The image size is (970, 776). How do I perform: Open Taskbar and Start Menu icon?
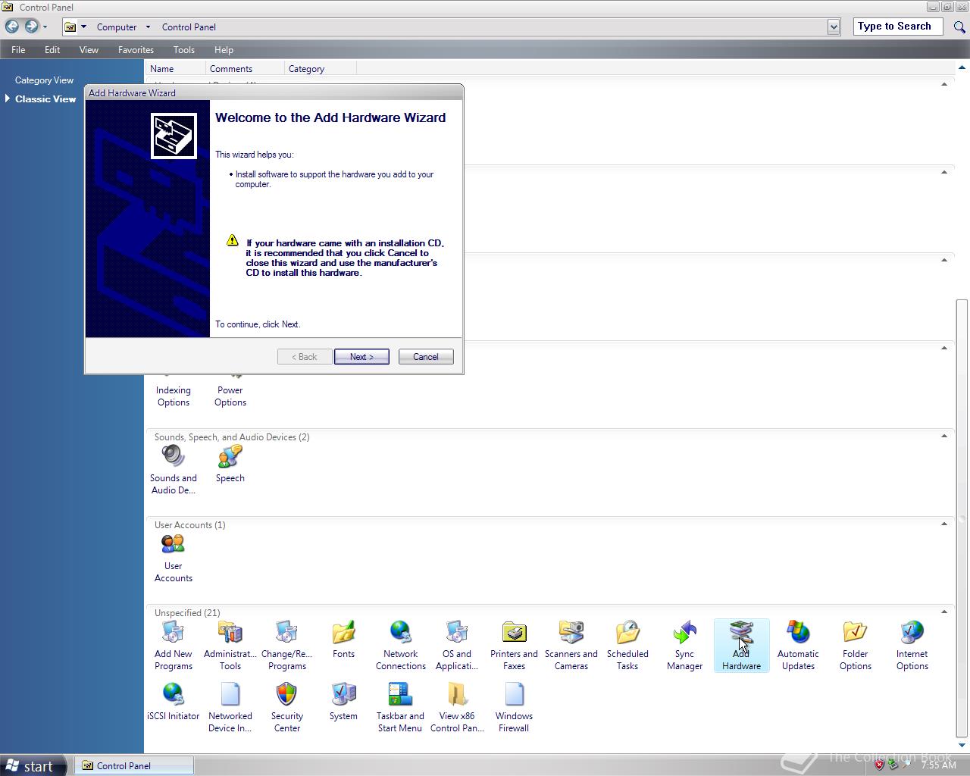[400, 708]
